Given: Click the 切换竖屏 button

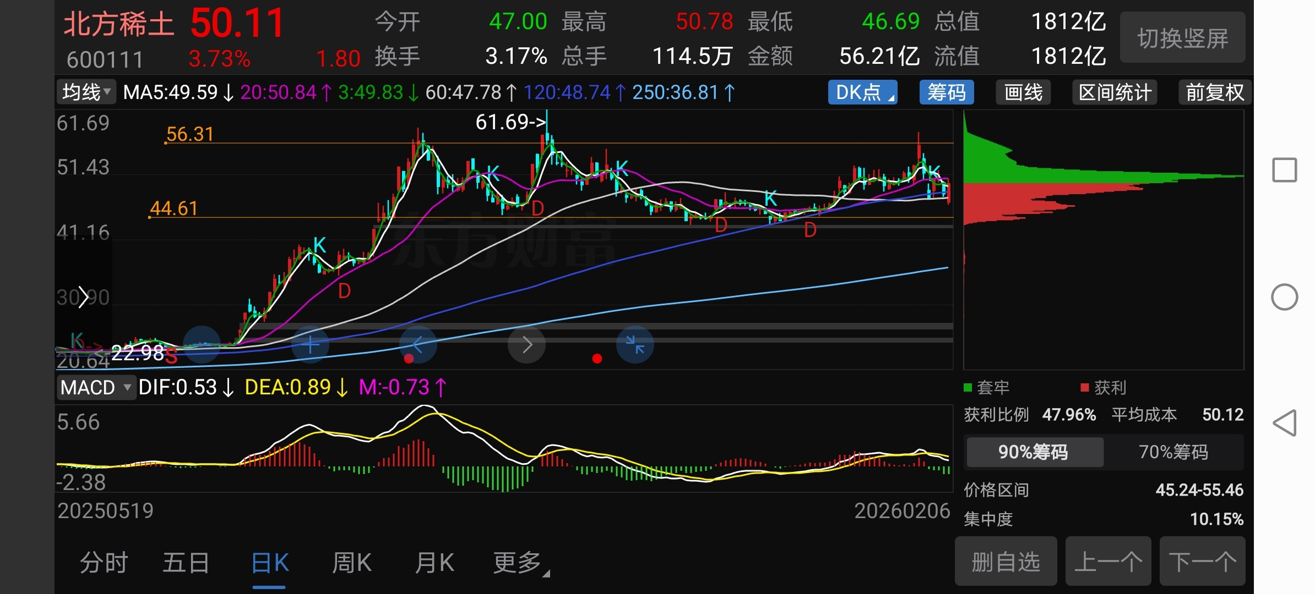Looking at the screenshot, I should pyautogui.click(x=1182, y=38).
